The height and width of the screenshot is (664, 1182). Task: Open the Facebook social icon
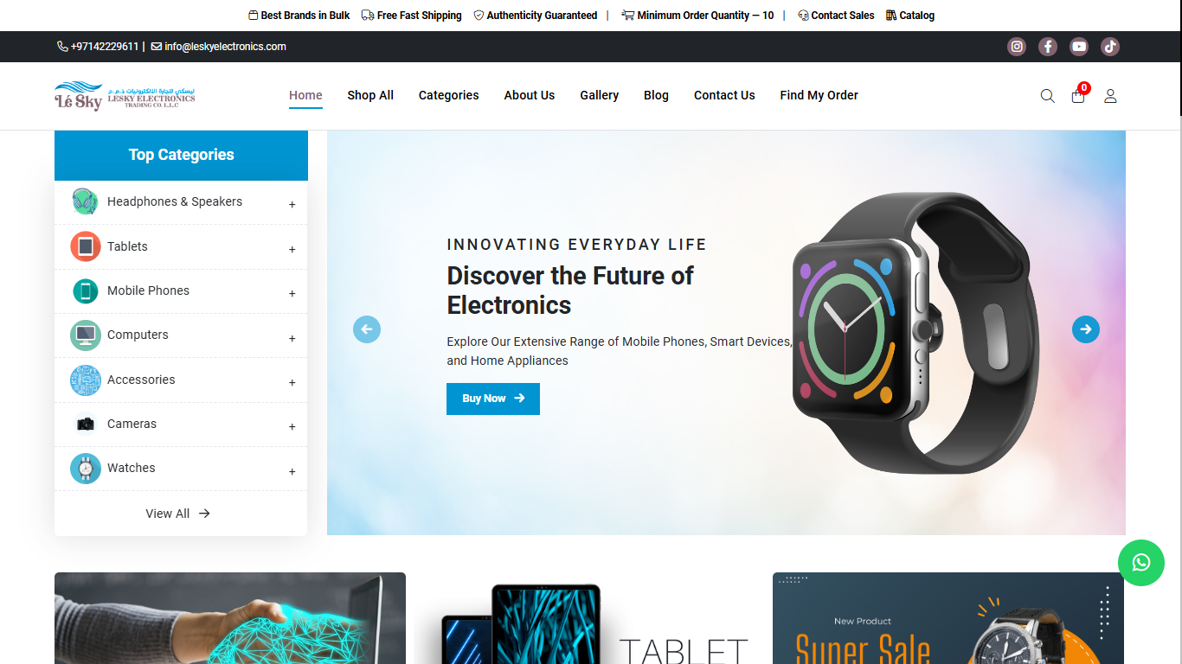tap(1048, 47)
